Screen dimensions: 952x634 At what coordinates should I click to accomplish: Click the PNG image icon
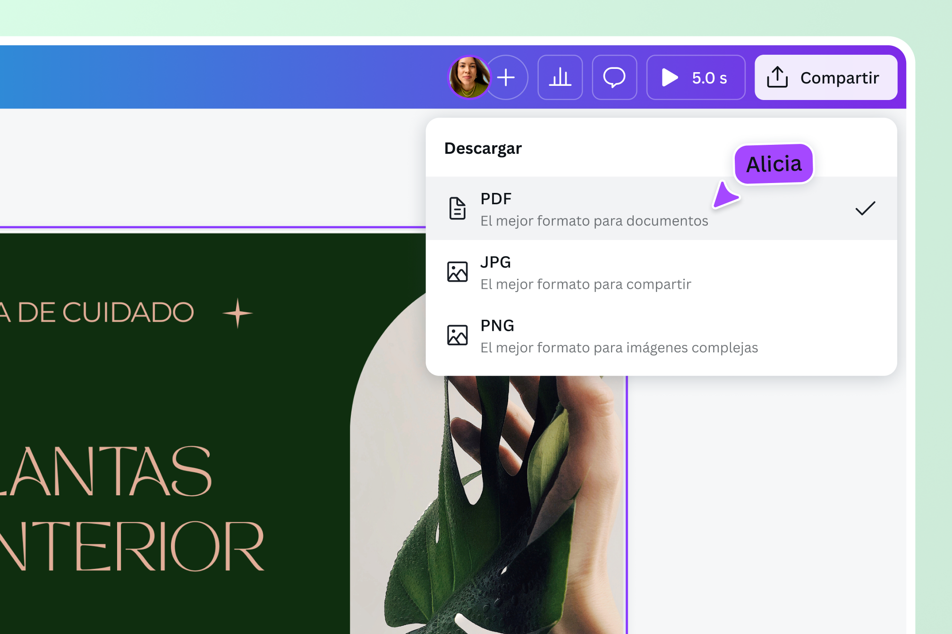(x=457, y=335)
